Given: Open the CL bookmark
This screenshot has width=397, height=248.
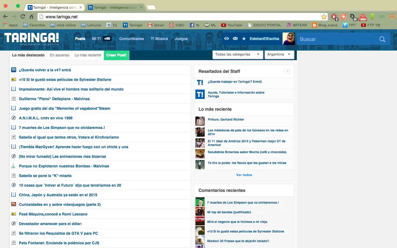Looking at the screenshot, I should [x=112, y=25].
